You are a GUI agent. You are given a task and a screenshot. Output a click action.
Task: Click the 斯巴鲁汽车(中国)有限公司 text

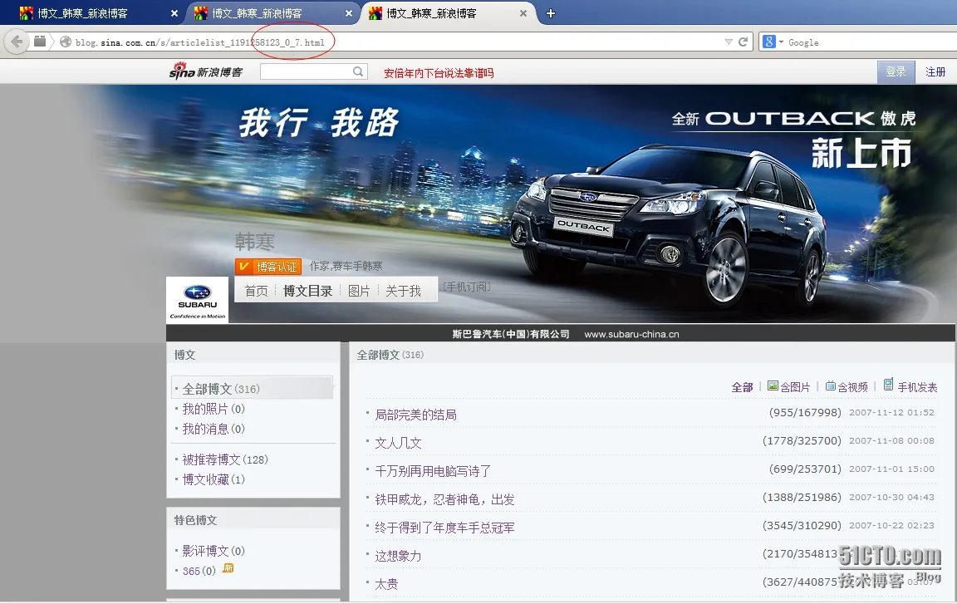point(511,334)
